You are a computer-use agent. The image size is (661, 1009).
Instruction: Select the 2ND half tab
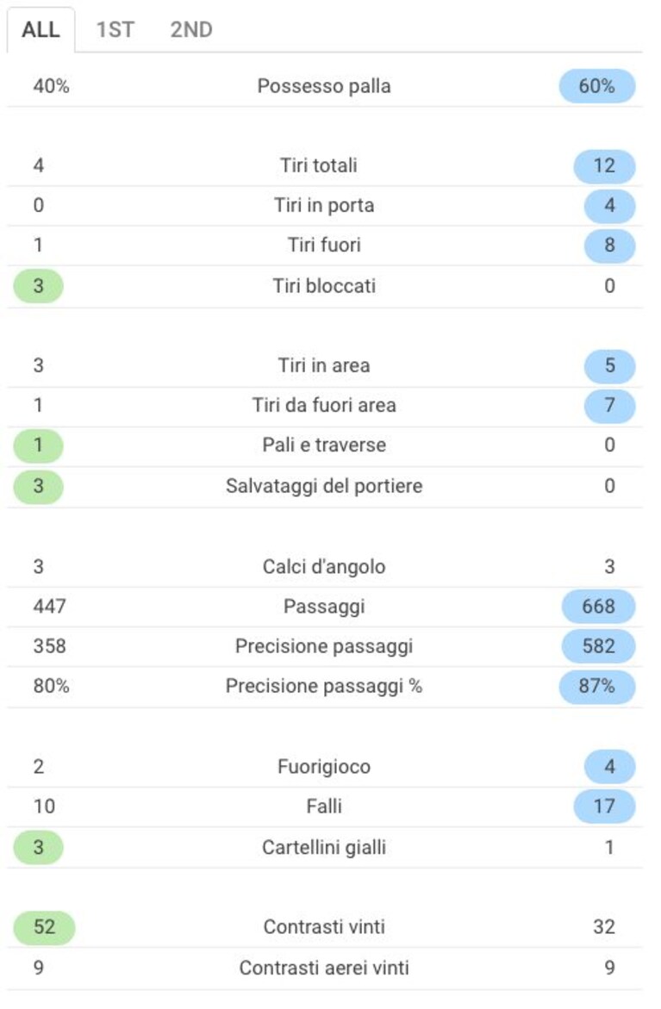tap(191, 29)
